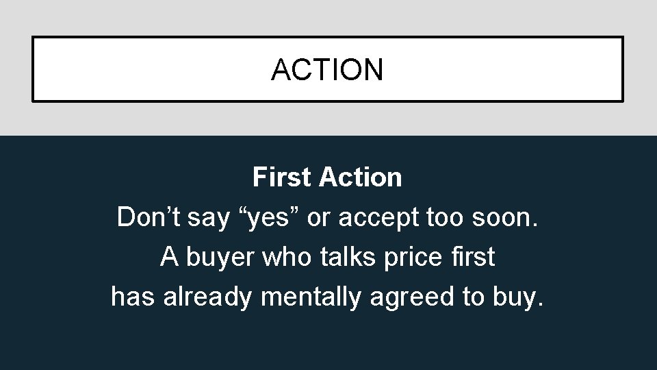
Task: Select the bold First Action heading
Action: pos(327,177)
